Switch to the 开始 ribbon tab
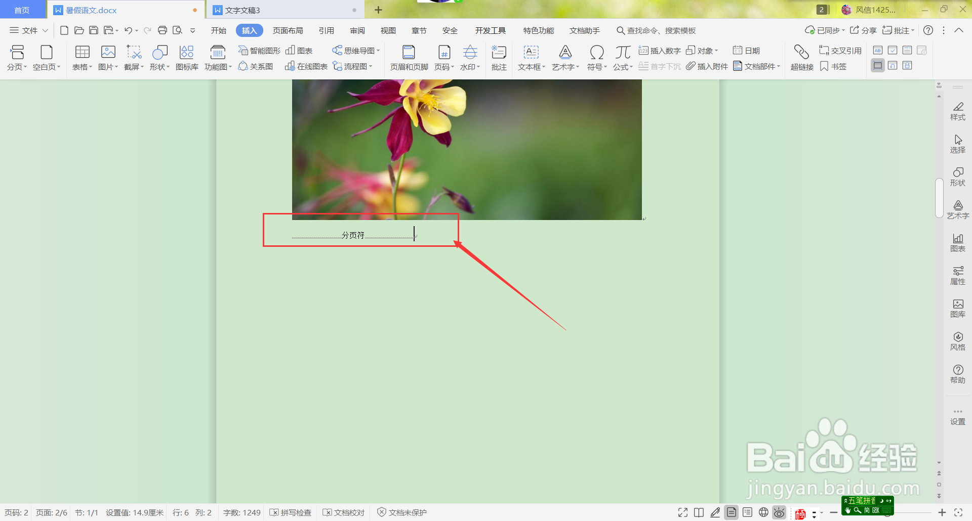The height and width of the screenshot is (521, 972). tap(219, 30)
